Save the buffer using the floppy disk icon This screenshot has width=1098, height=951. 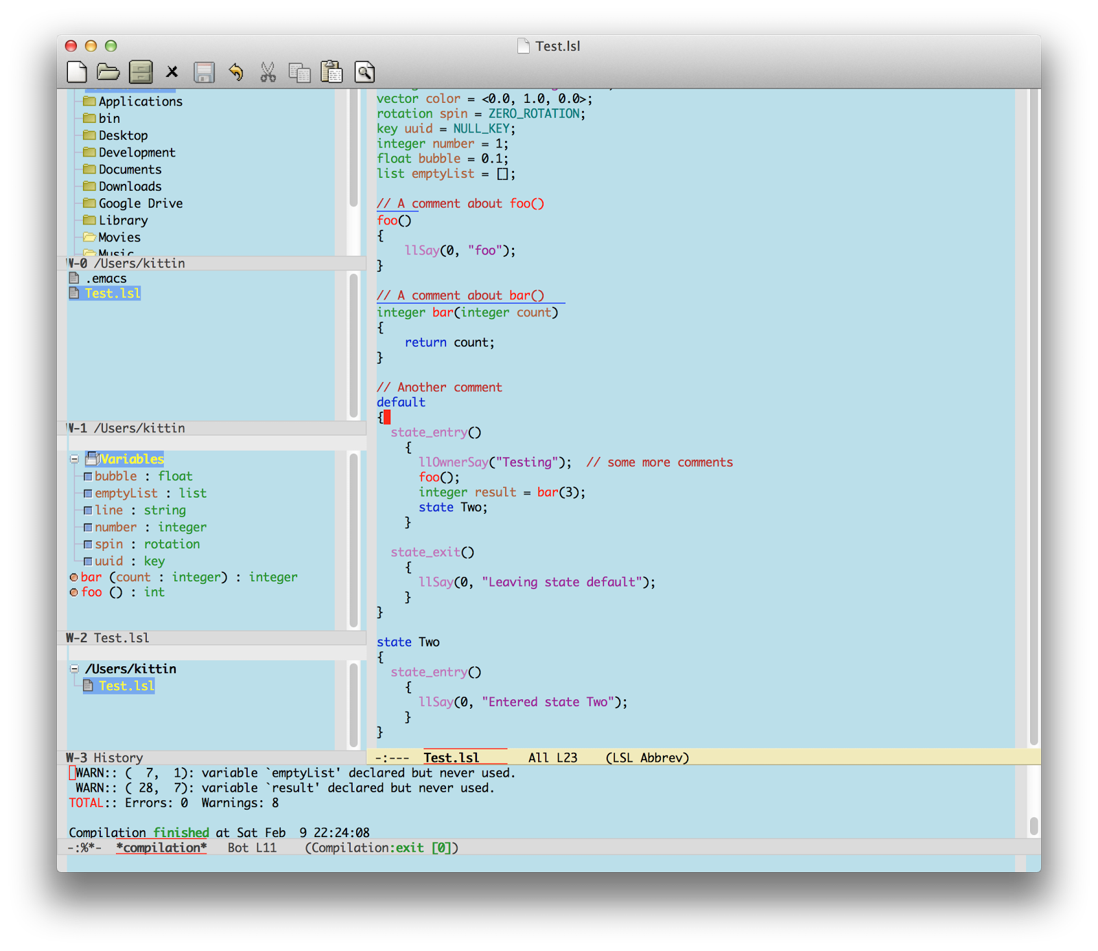coord(203,72)
